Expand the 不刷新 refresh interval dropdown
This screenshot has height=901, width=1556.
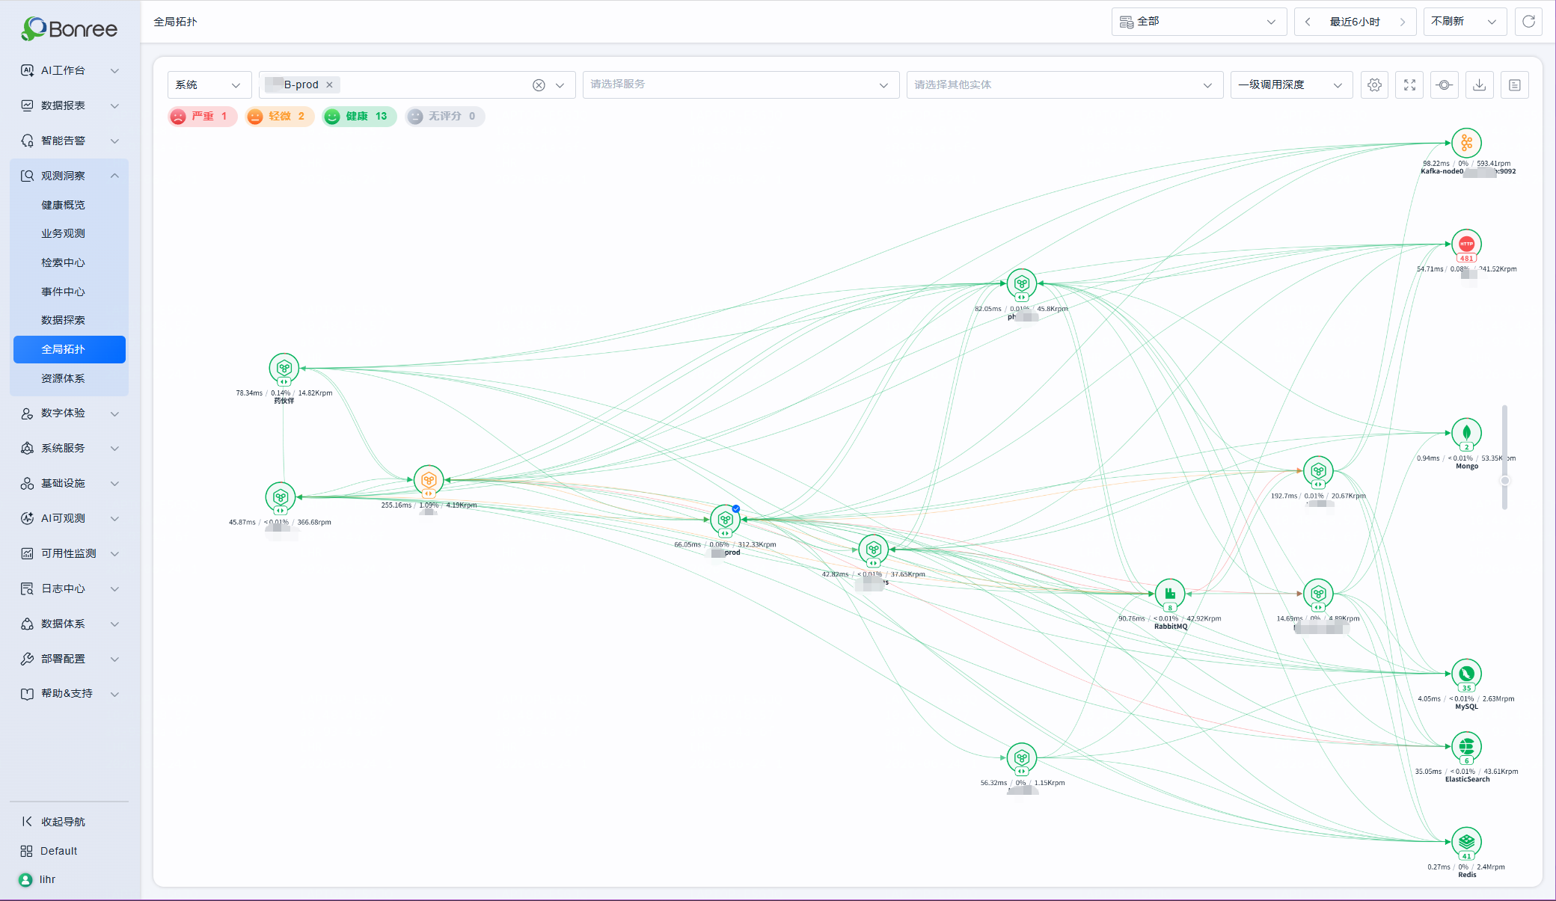click(1464, 22)
